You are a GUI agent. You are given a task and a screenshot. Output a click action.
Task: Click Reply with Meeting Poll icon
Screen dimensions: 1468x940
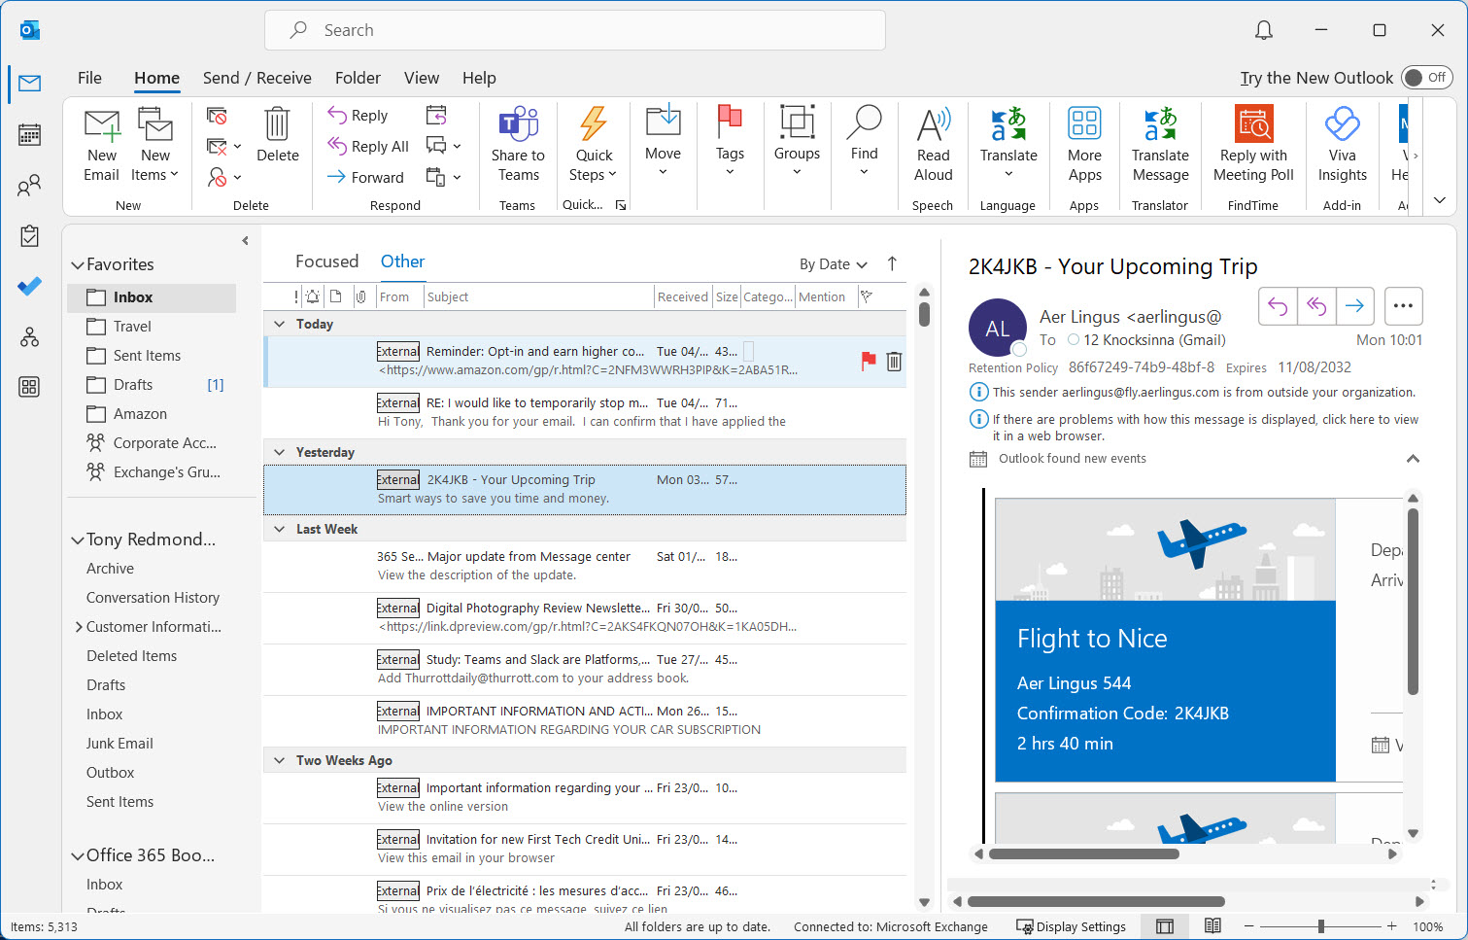(x=1253, y=124)
